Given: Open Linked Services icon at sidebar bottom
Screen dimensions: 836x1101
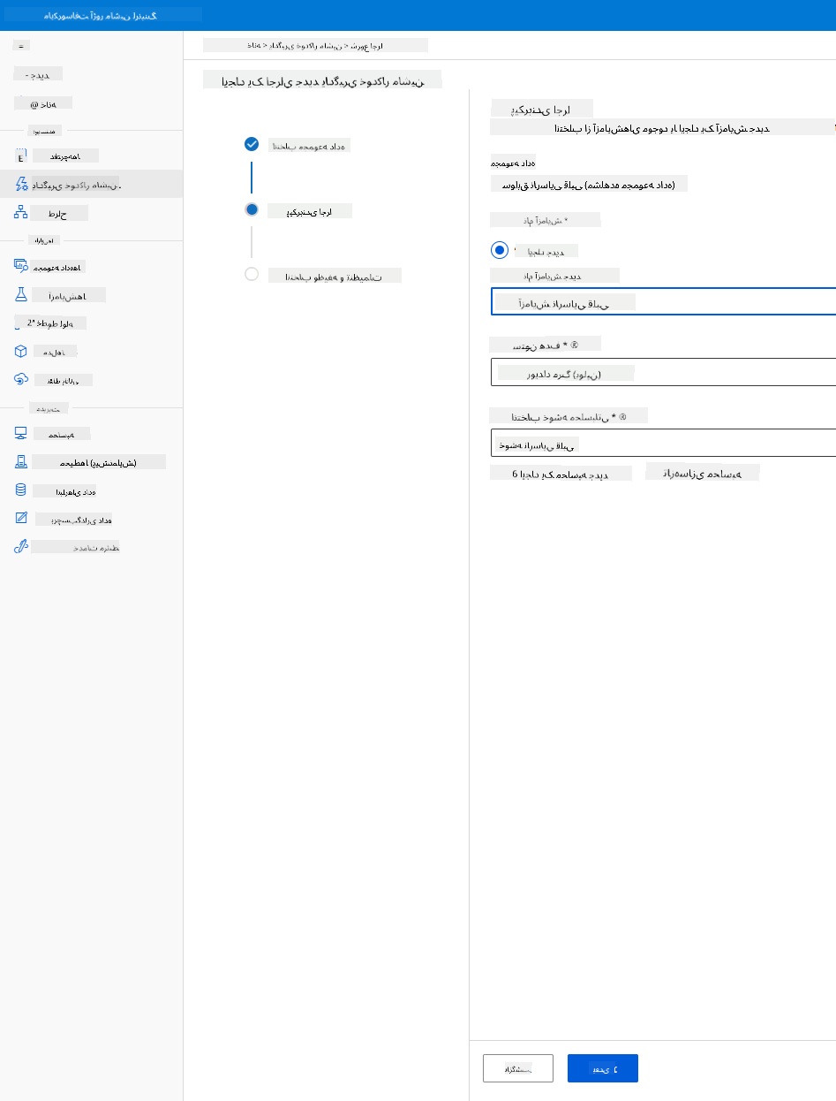Looking at the screenshot, I should [22, 546].
